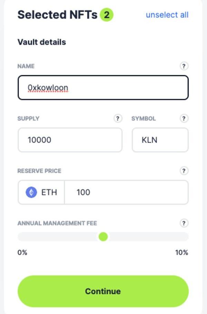Viewport: 207px width, 314px height.
Task: Click the Selected NFTs heading
Action: 57,15
